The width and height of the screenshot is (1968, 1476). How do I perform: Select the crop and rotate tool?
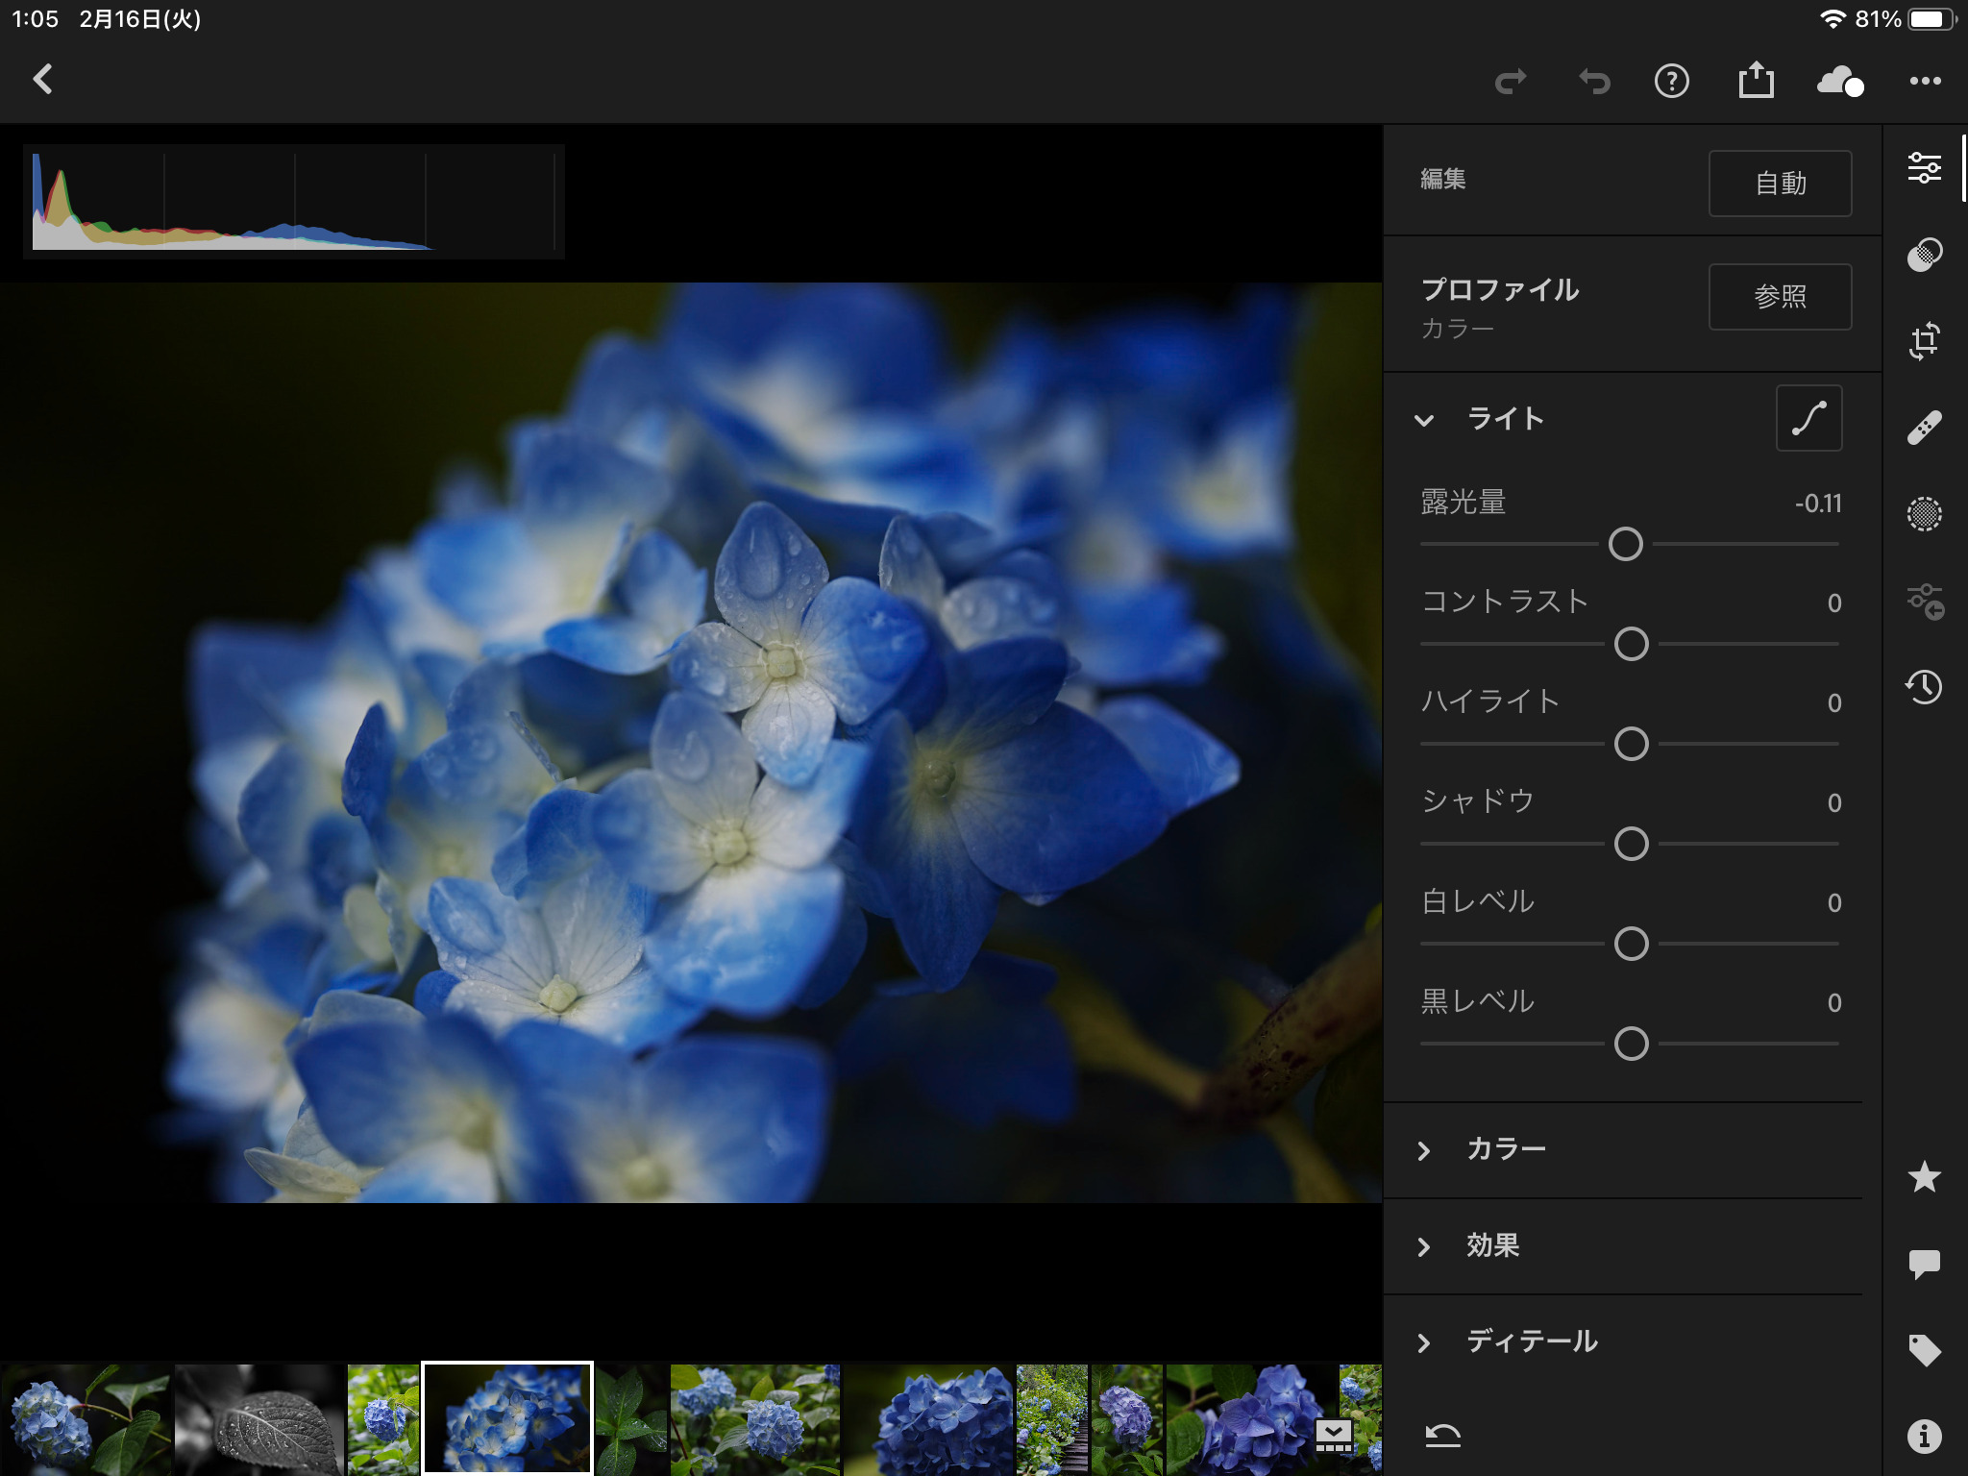click(1925, 341)
